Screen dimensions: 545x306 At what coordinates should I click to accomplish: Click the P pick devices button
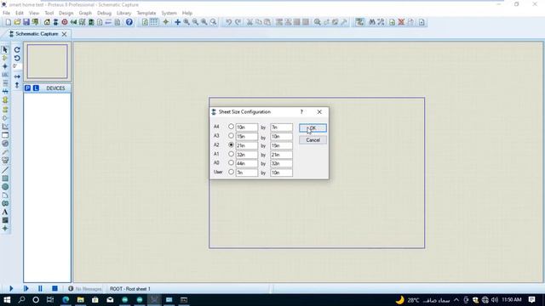28,88
